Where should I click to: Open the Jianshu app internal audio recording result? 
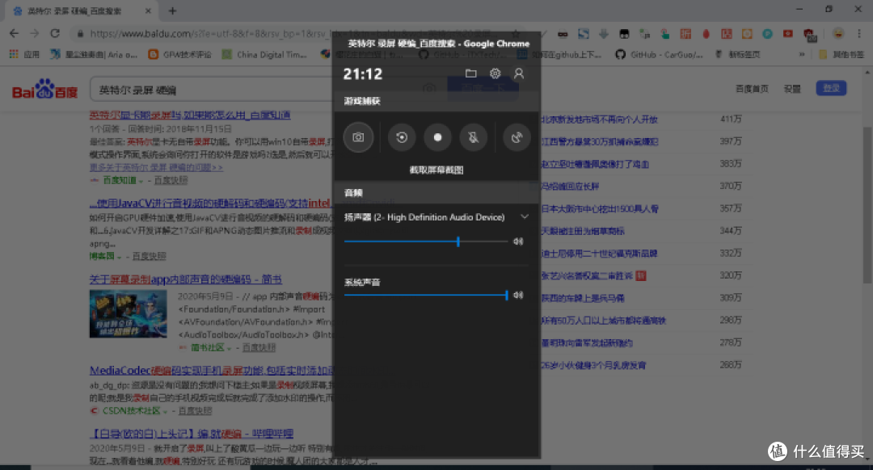tap(185, 279)
